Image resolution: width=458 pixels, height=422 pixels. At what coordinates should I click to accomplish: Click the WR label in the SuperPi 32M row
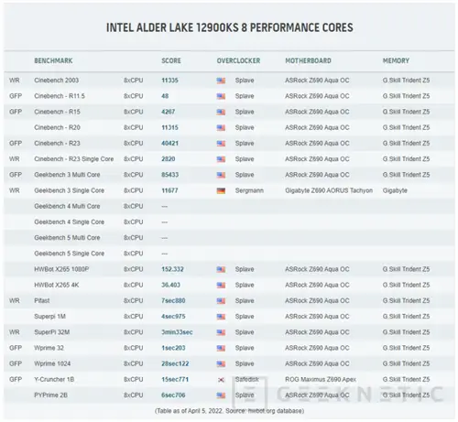(15, 332)
